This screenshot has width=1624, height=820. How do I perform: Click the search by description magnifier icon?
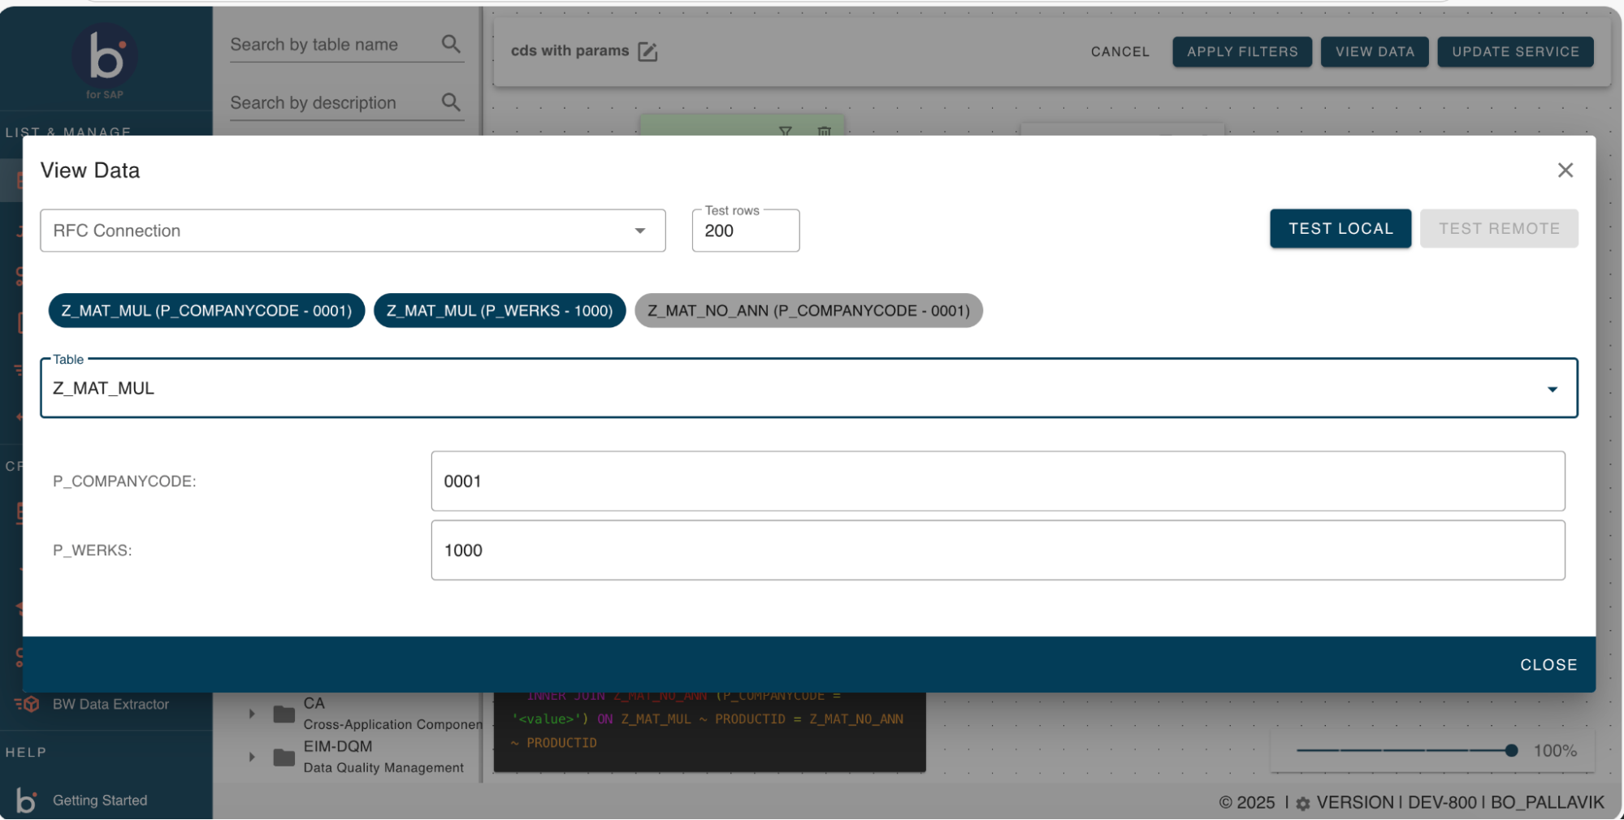451,102
